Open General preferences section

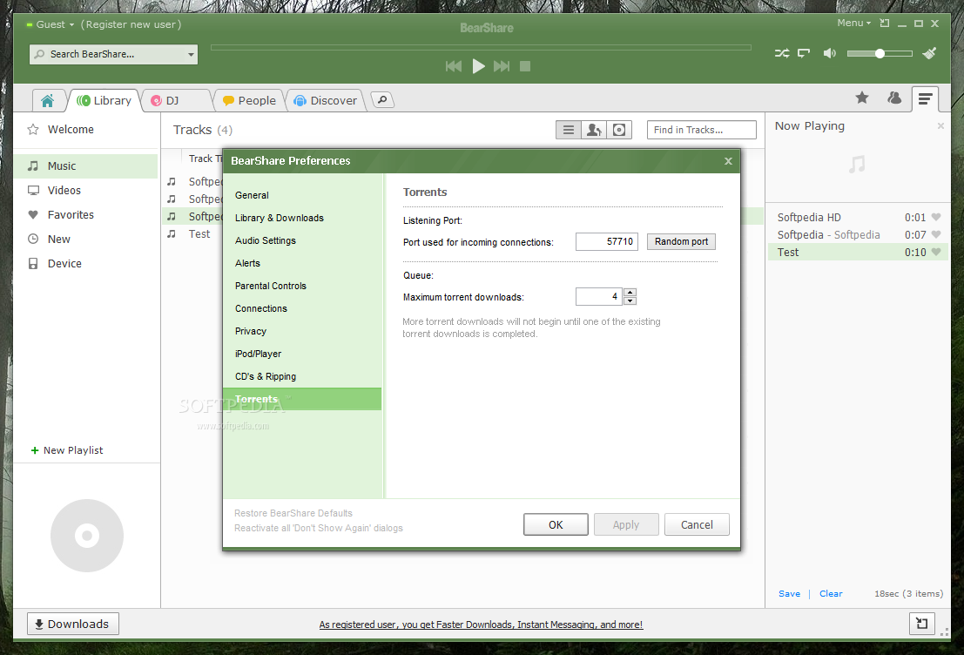pos(252,195)
